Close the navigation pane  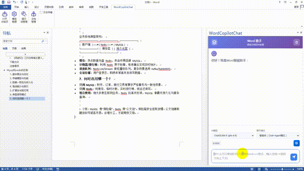tap(47, 33)
